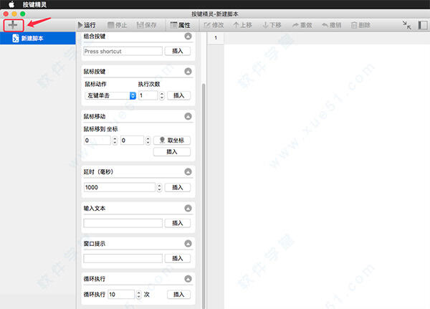430x309 pixels.
Task: Collapse the 延时（毫秒） section
Action: tap(188, 172)
